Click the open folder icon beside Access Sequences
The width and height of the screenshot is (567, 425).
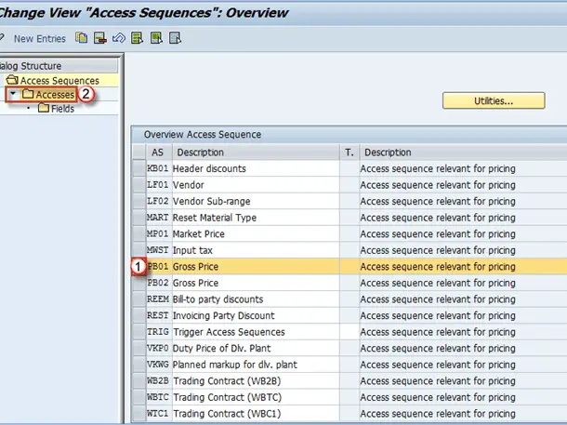(12, 80)
